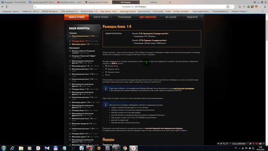
Task: Open the browser downloads arrow icon
Action: 265,7
